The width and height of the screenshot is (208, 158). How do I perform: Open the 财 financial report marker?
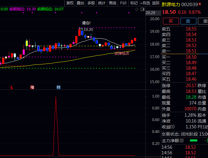pyautogui.click(x=58, y=87)
